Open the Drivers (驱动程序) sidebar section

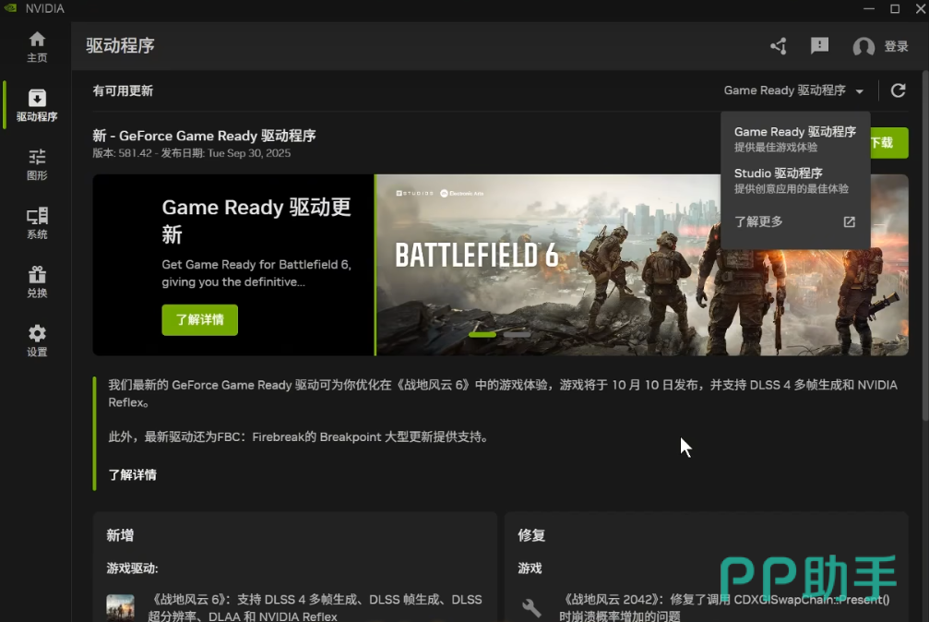point(37,105)
